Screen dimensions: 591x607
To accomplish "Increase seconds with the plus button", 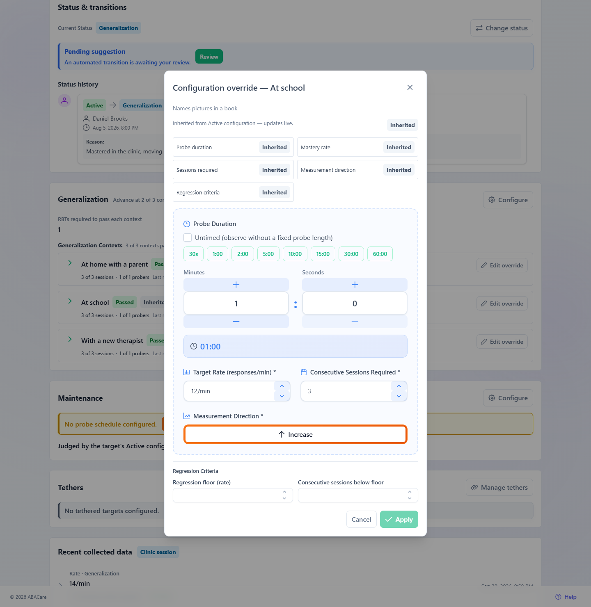I will click(355, 285).
